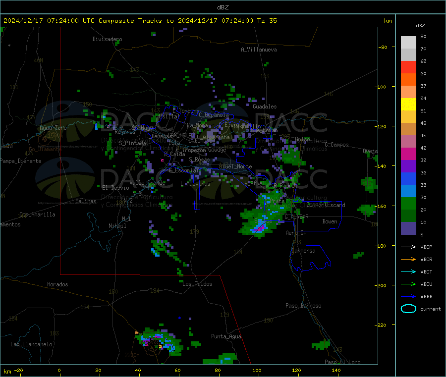Click the 'dBZ' title at the top
The height and width of the screenshot is (377, 446).
223,7
